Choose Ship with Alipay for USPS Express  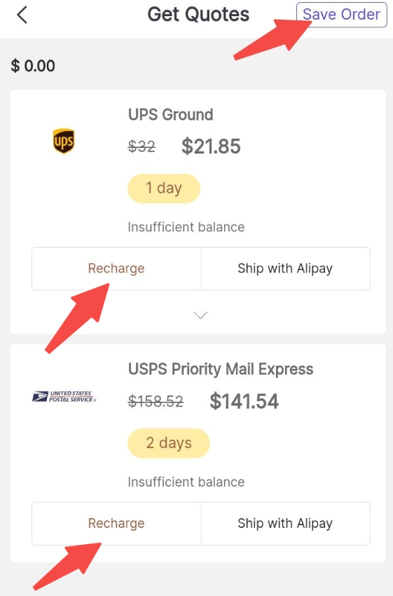[x=286, y=523]
